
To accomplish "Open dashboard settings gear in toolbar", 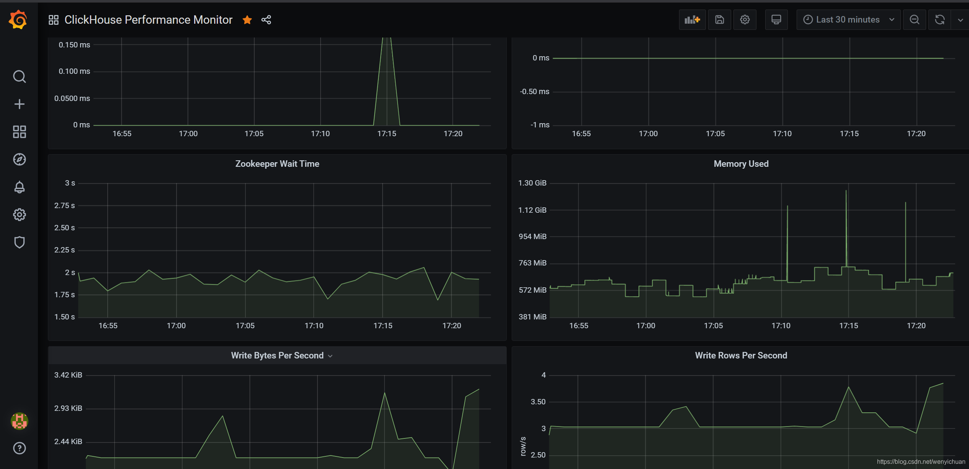I will click(745, 20).
